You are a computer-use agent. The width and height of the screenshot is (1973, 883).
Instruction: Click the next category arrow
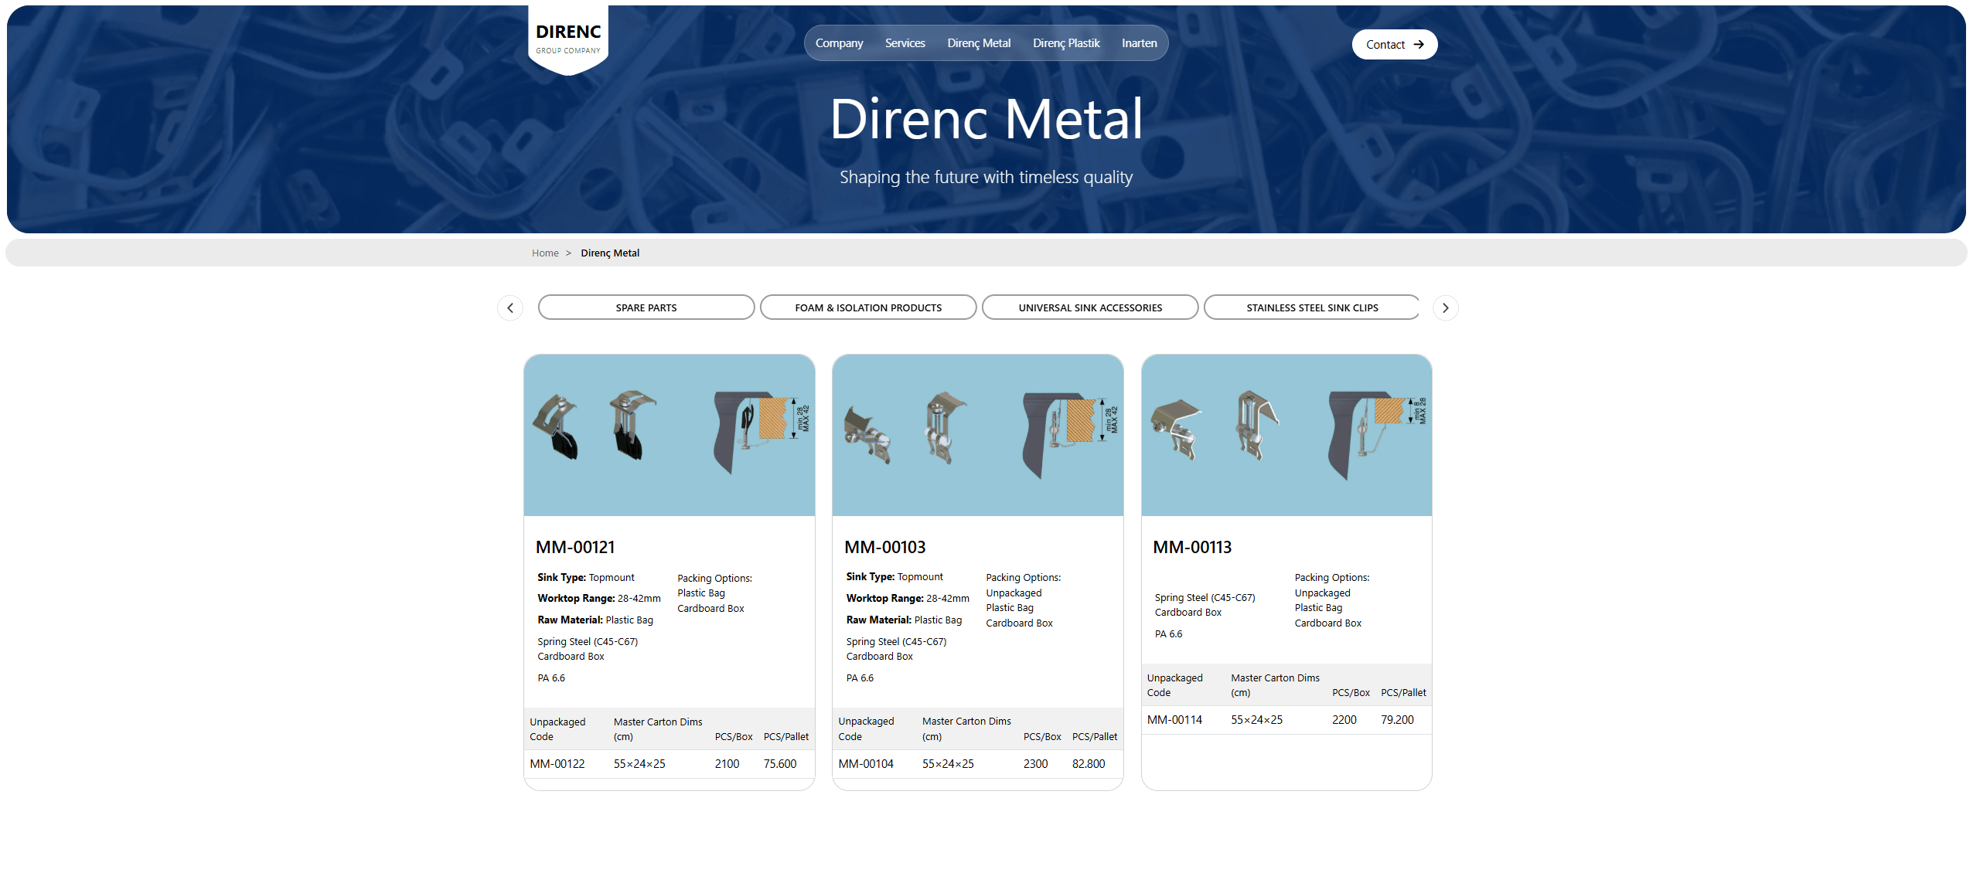[1446, 308]
